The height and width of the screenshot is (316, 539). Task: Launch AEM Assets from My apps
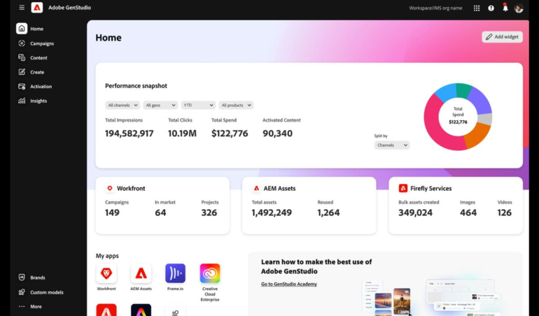(x=141, y=273)
